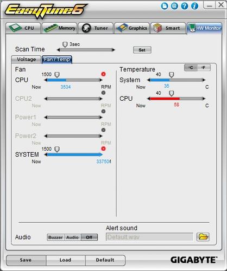Image resolution: width=227 pixels, height=271 pixels.
Task: Toggle the SYSTEM fan red alert indicator
Action: (x=103, y=149)
